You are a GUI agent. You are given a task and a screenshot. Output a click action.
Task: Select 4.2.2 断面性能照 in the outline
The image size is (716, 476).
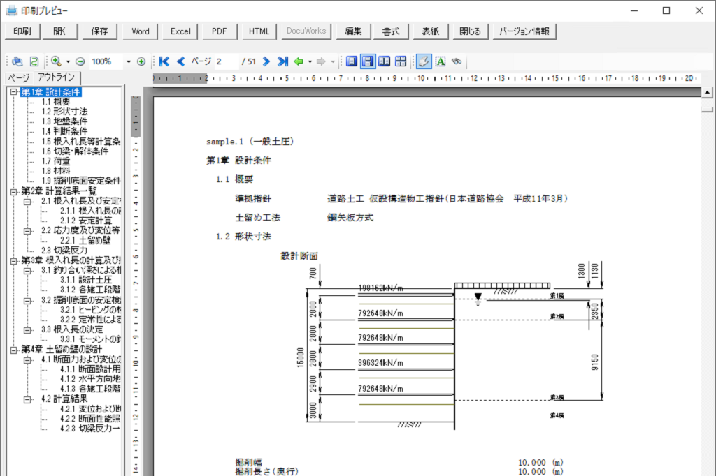[x=90, y=419]
